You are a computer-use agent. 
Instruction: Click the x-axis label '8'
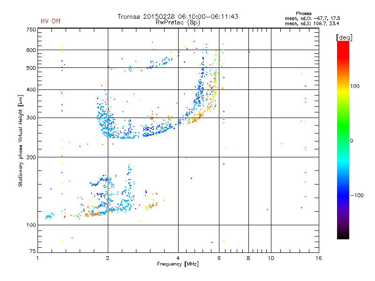click(248, 258)
